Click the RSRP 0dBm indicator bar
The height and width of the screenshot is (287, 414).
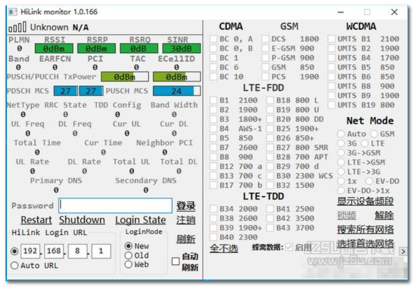(x=96, y=48)
